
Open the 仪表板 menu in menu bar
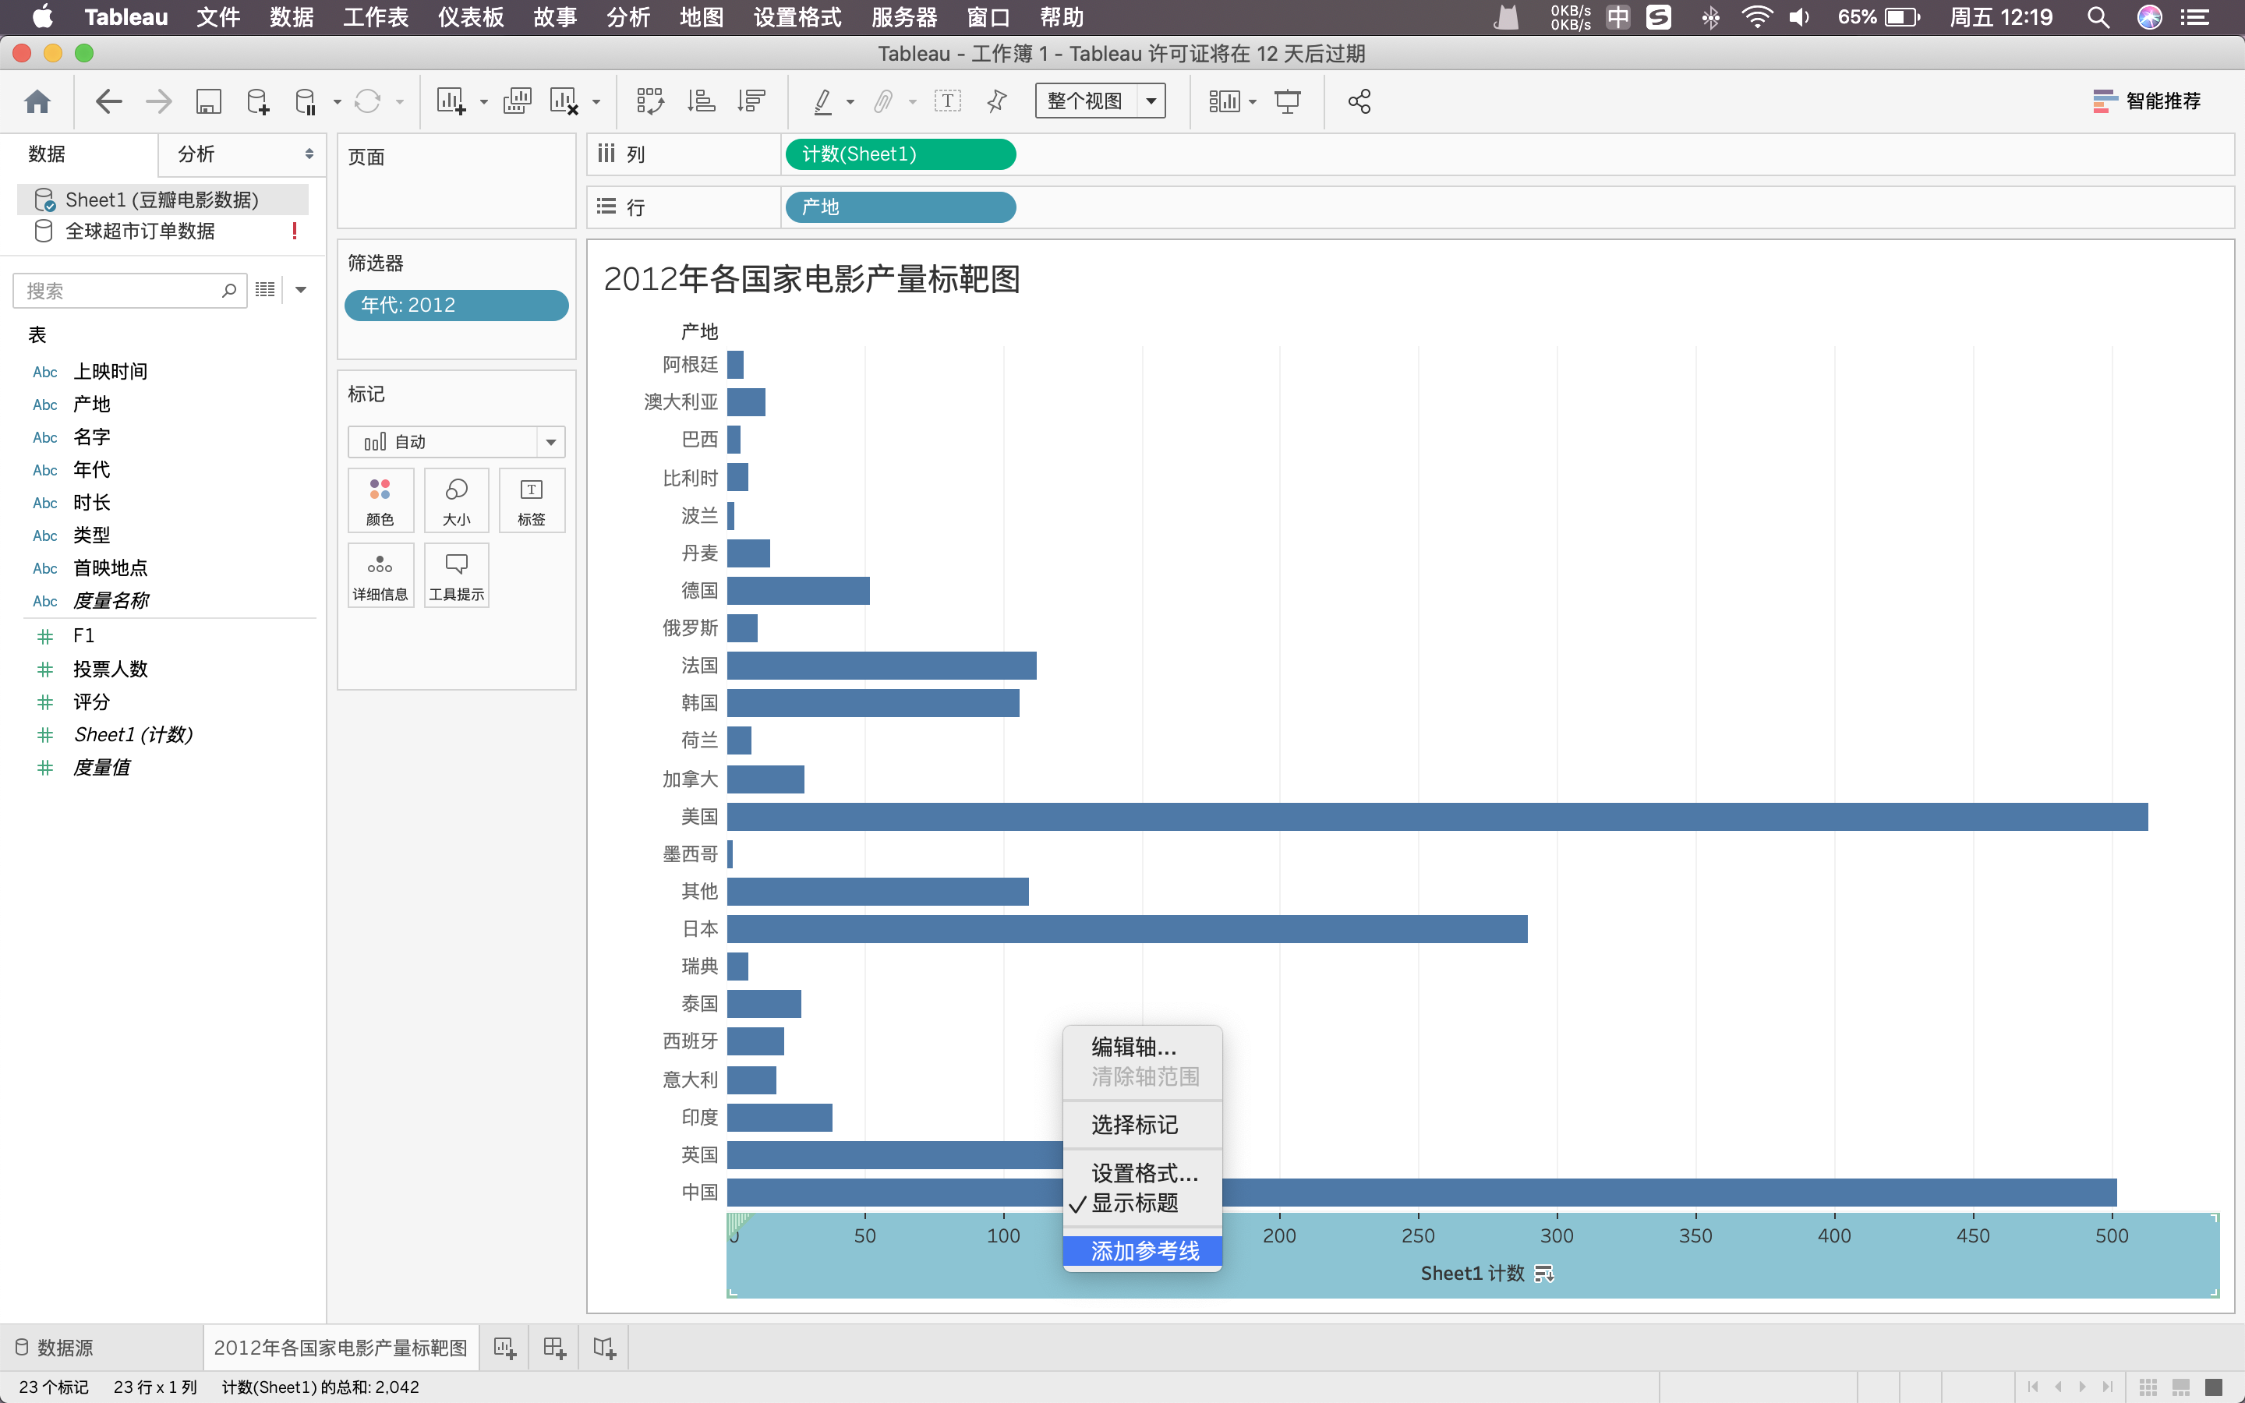(x=470, y=16)
